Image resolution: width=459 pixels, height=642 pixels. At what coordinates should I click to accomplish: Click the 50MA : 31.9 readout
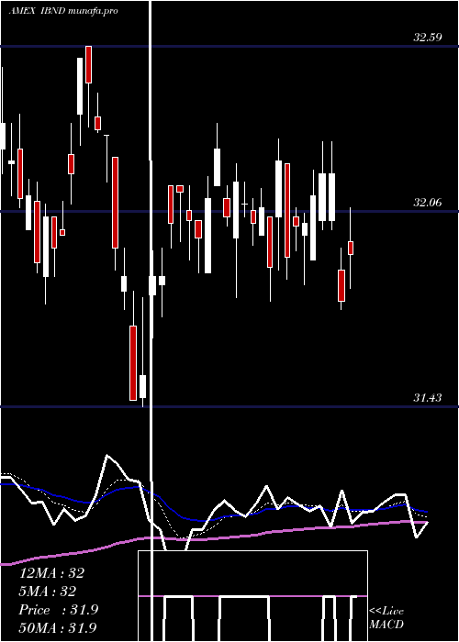pos(58,627)
